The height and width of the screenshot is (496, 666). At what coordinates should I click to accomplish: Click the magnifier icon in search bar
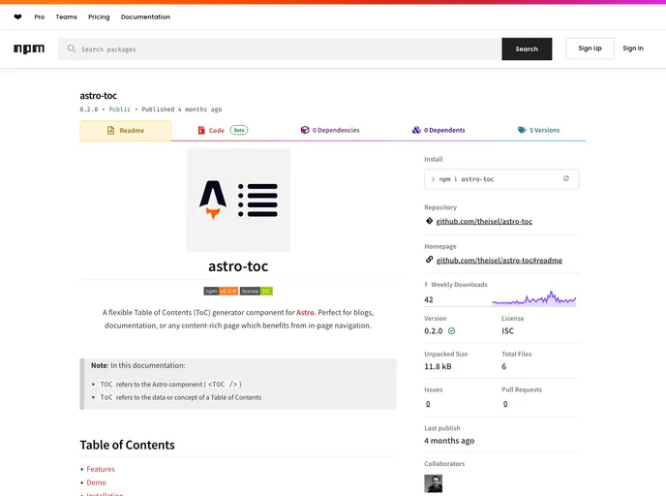click(72, 48)
